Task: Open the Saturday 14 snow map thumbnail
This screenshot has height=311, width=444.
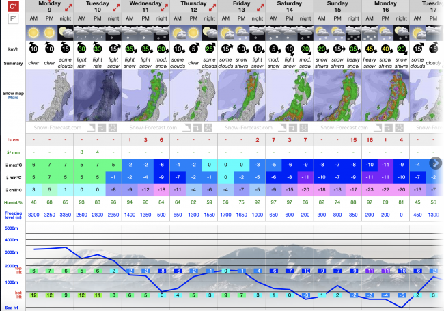Action: click(290, 96)
